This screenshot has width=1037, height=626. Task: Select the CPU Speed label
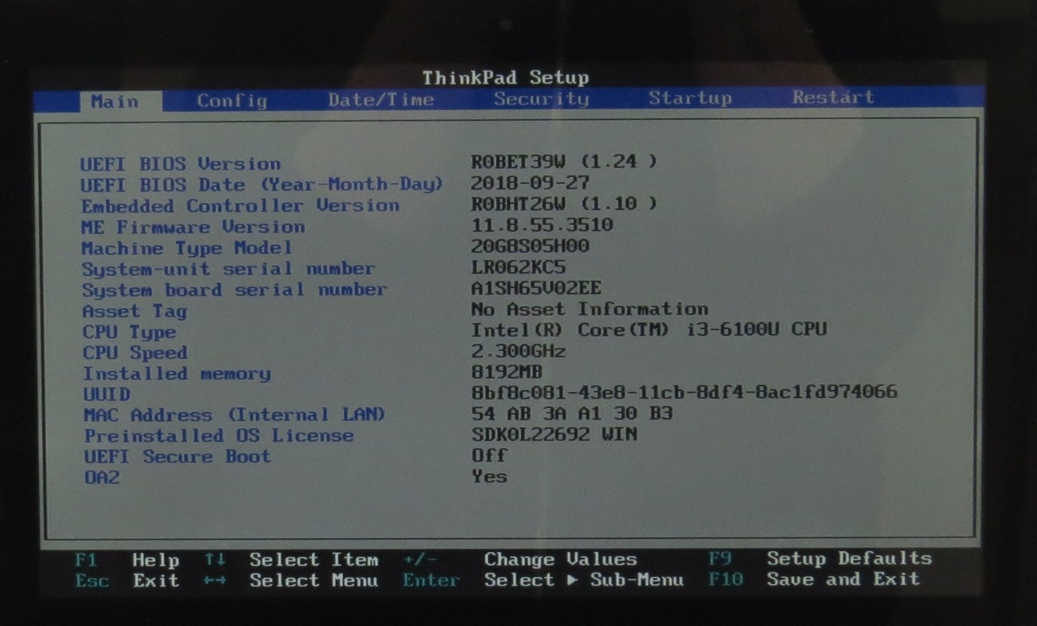[135, 353]
